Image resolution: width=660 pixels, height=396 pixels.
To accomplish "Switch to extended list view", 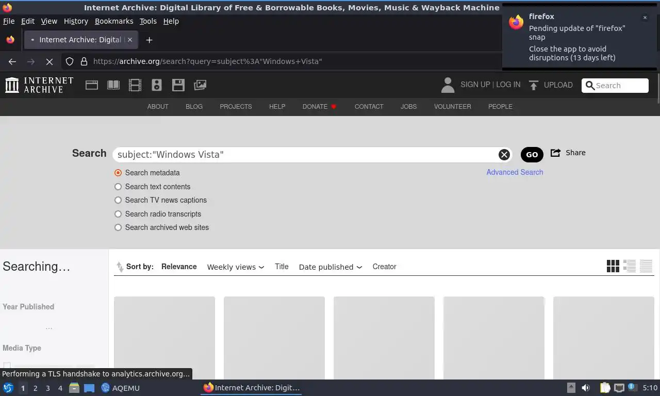I will (x=630, y=266).
